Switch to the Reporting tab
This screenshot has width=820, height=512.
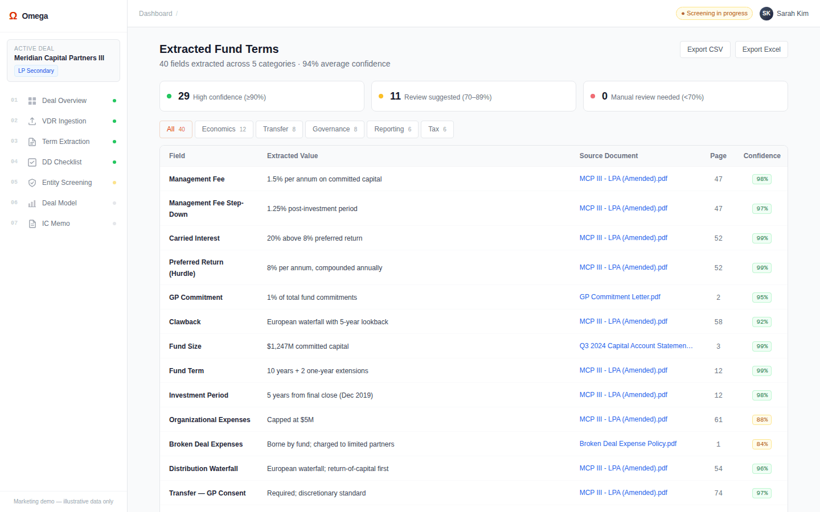coord(392,129)
